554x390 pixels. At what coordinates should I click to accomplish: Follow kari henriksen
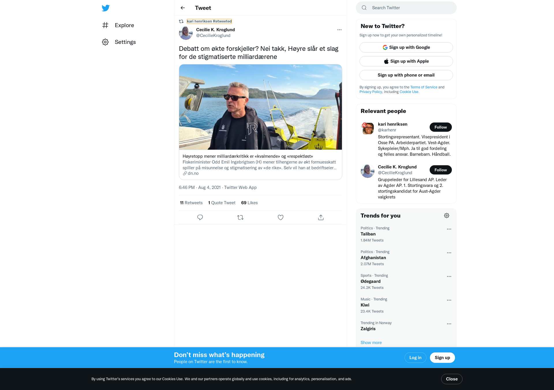click(441, 127)
